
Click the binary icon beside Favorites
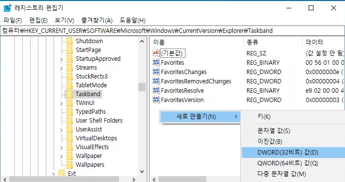[156, 62]
